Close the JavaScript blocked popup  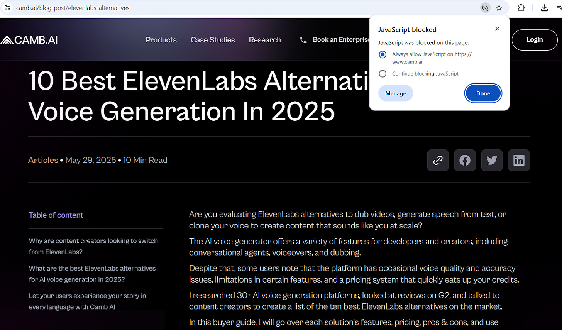coord(497,29)
